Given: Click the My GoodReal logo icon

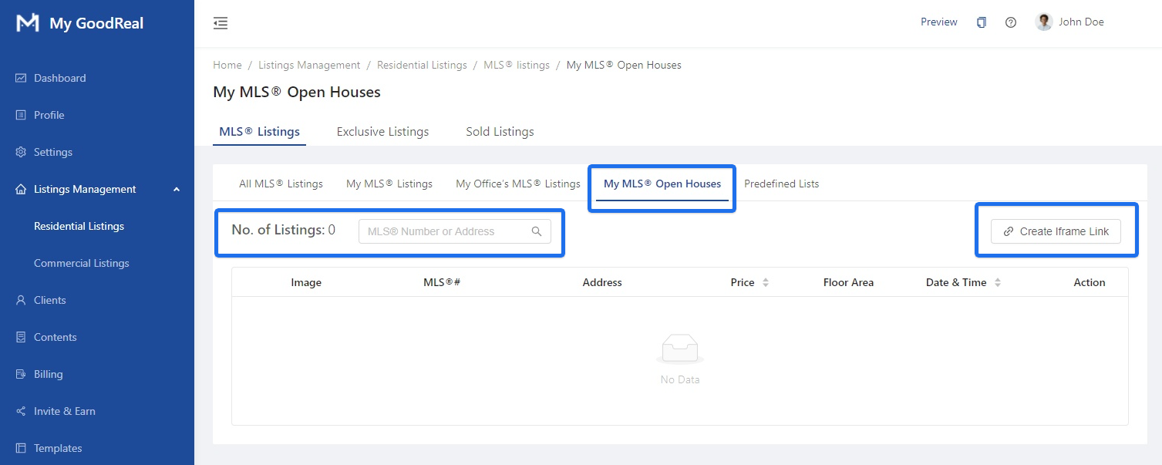Looking at the screenshot, I should click(x=28, y=23).
